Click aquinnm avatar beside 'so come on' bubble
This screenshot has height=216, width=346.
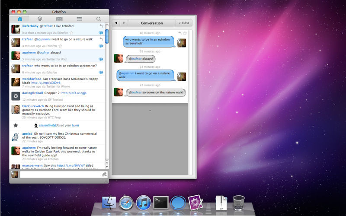(x=118, y=92)
